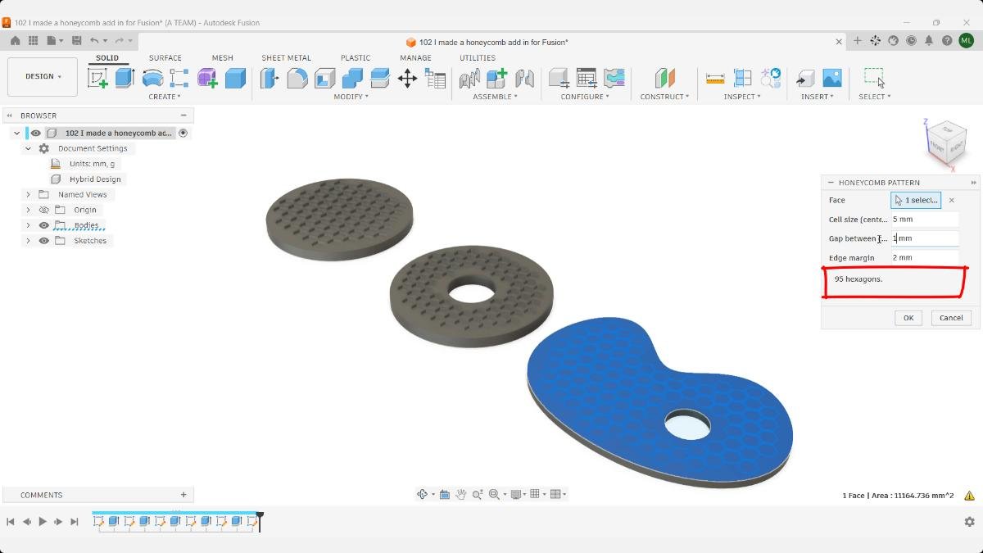Cancel the Honeycomb Pattern dialog
983x553 pixels.
coord(951,318)
